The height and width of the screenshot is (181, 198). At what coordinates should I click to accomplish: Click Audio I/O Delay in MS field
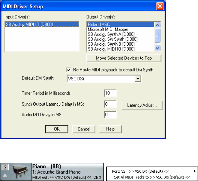point(110,115)
